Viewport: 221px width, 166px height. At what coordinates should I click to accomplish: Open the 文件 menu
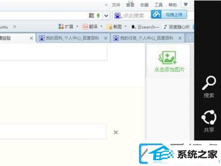(x=116, y=5)
